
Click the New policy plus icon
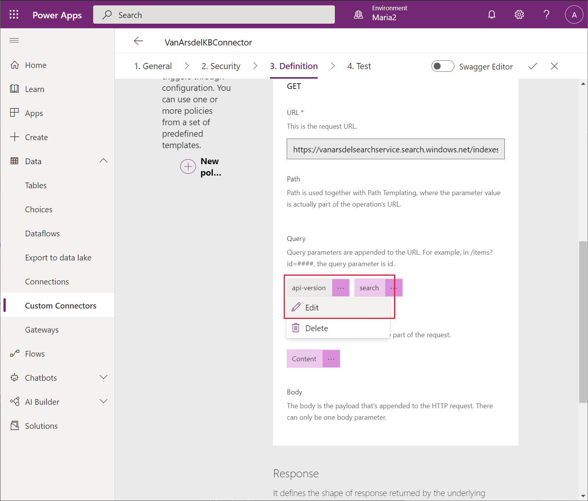[x=188, y=166]
